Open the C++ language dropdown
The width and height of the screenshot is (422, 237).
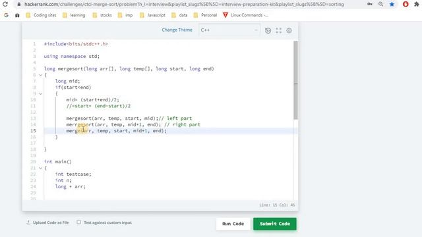(229, 30)
